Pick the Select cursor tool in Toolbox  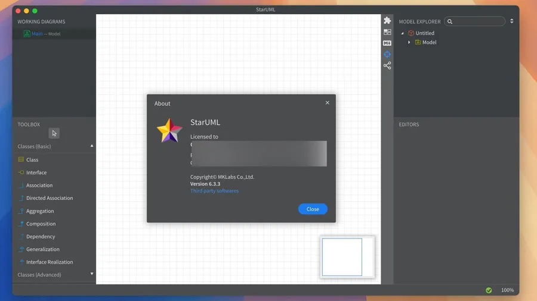point(54,133)
